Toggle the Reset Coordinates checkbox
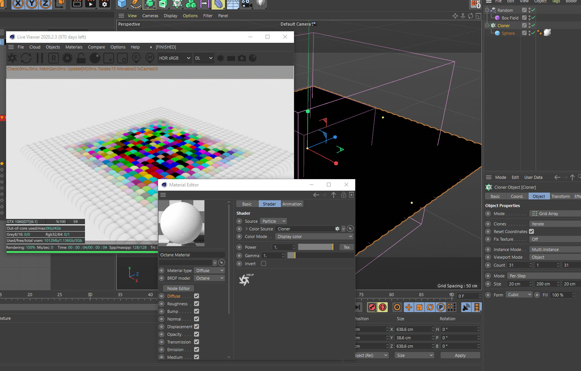Viewport: 581px width, 371px height. pyautogui.click(x=531, y=232)
